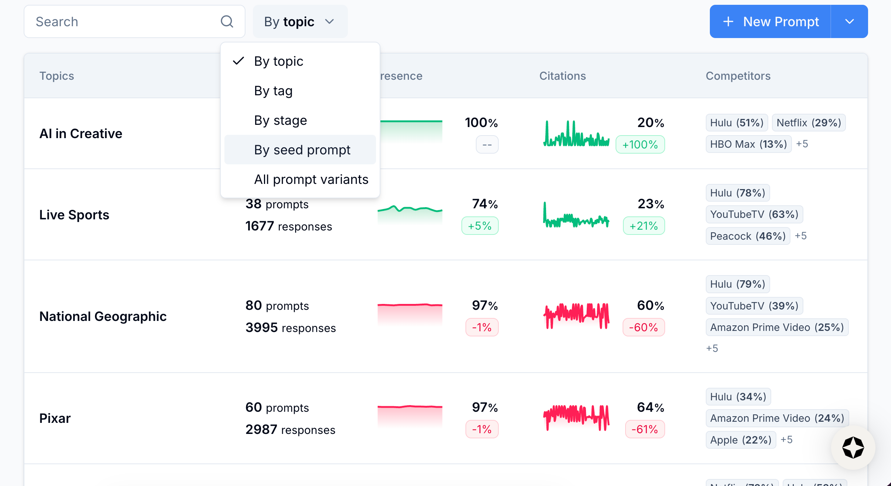Choose All prompt variants option

[311, 179]
